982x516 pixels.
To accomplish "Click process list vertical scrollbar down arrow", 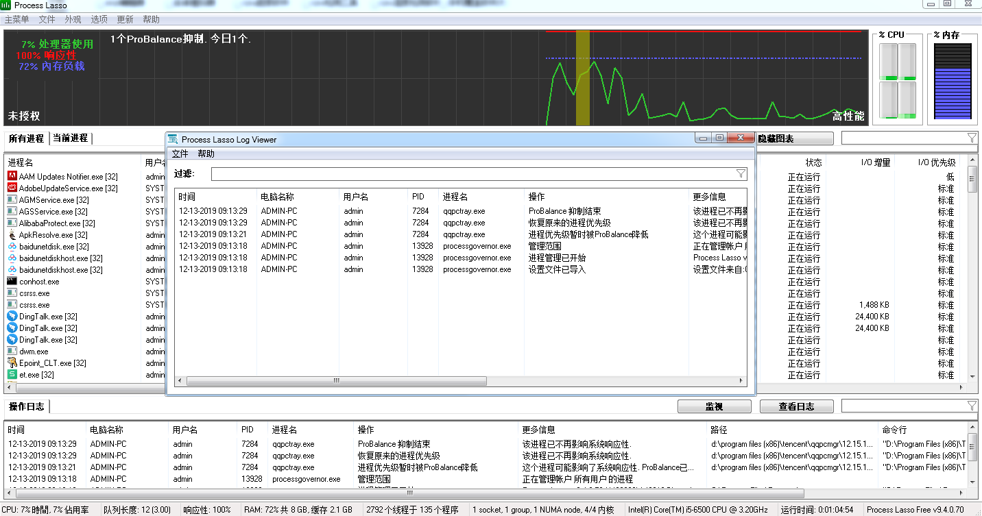I will pos(972,376).
